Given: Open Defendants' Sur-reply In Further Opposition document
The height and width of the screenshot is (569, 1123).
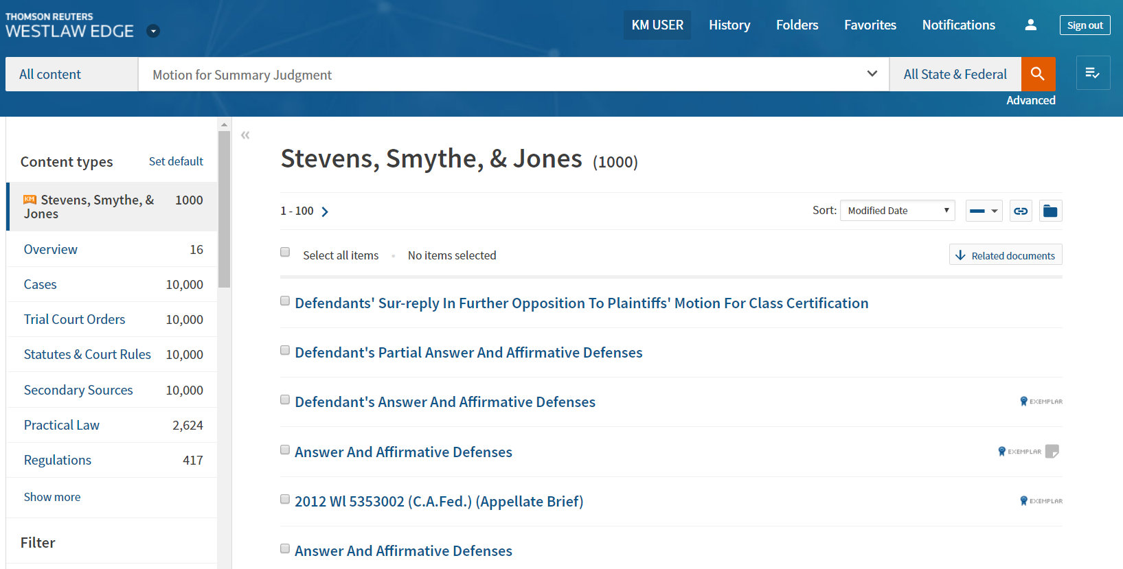Looking at the screenshot, I should pyautogui.click(x=581, y=303).
